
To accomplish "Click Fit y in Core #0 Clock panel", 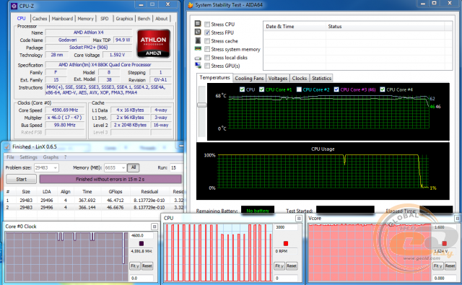I will tap(135, 266).
